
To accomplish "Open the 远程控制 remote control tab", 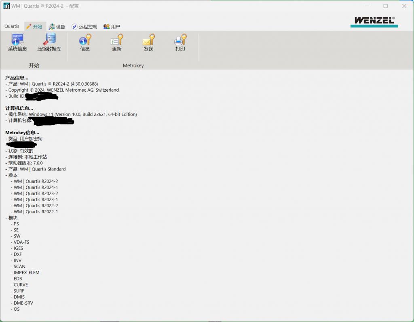I will point(84,27).
